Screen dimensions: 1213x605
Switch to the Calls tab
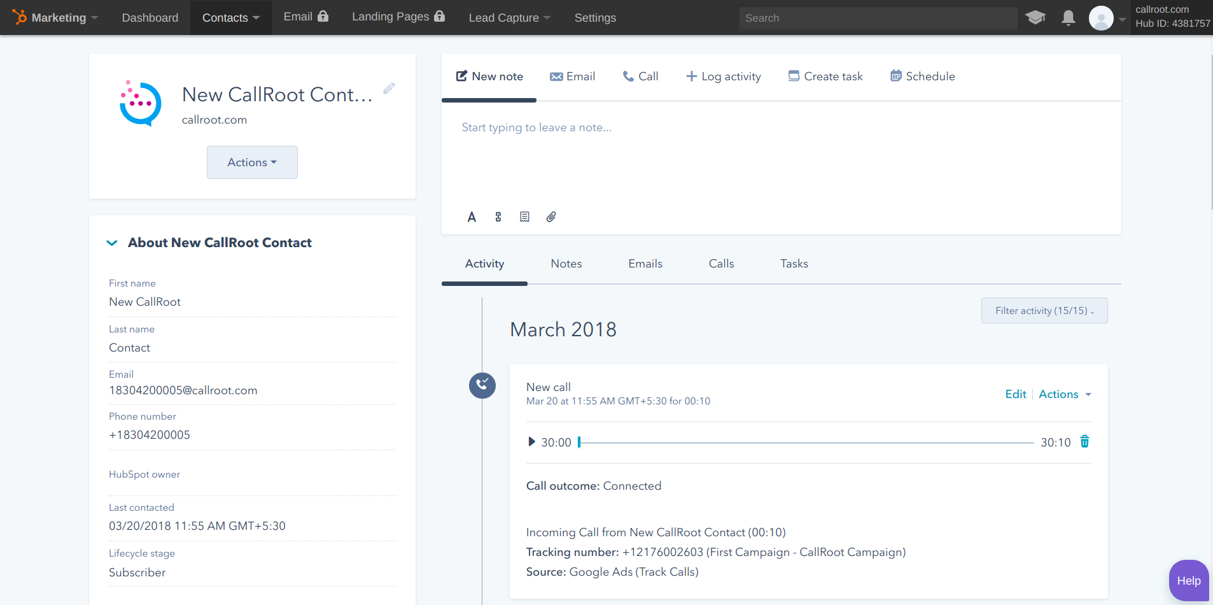pos(722,263)
